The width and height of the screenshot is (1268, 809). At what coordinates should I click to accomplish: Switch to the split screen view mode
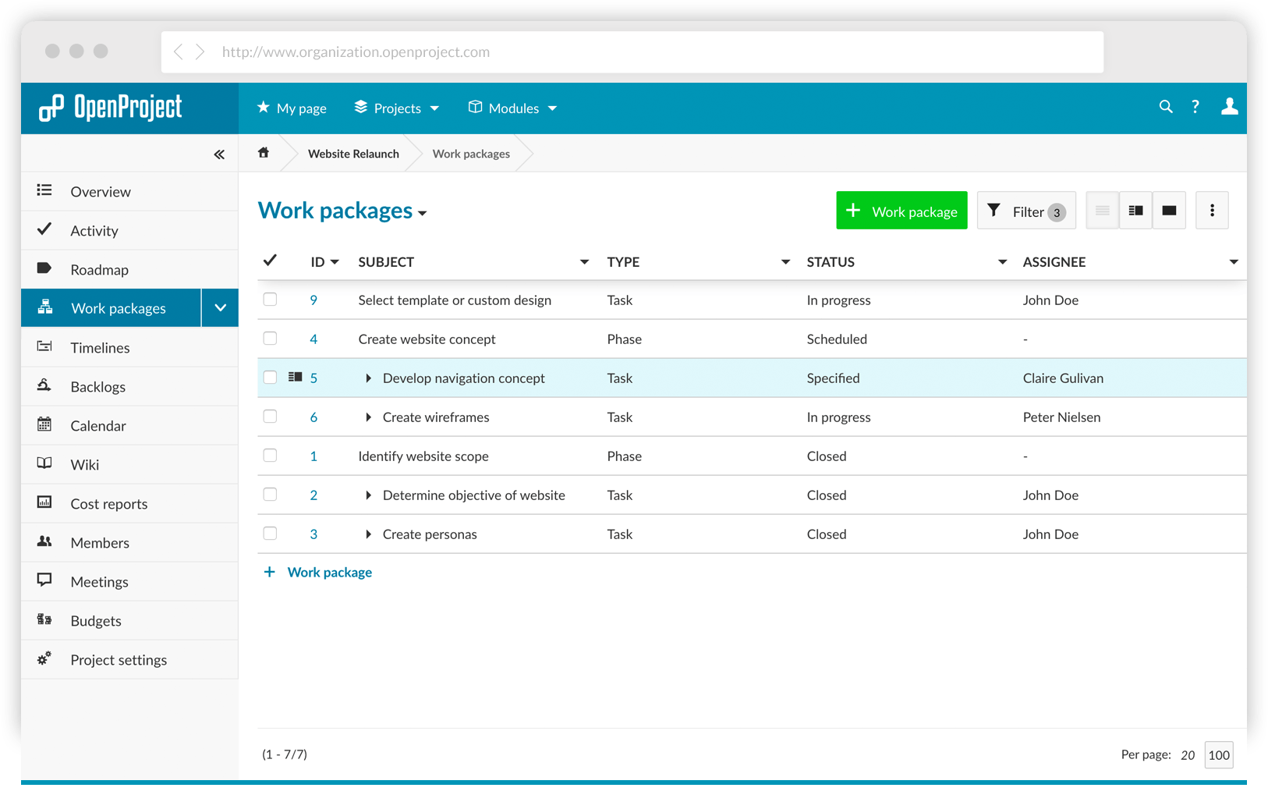(1135, 210)
